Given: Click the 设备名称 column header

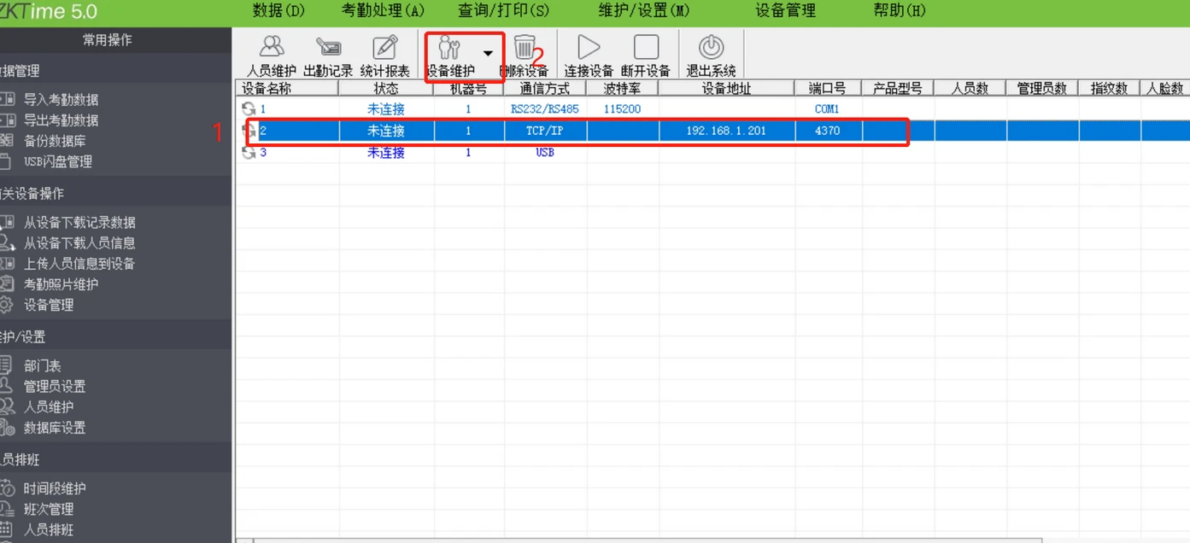Looking at the screenshot, I should click(286, 88).
